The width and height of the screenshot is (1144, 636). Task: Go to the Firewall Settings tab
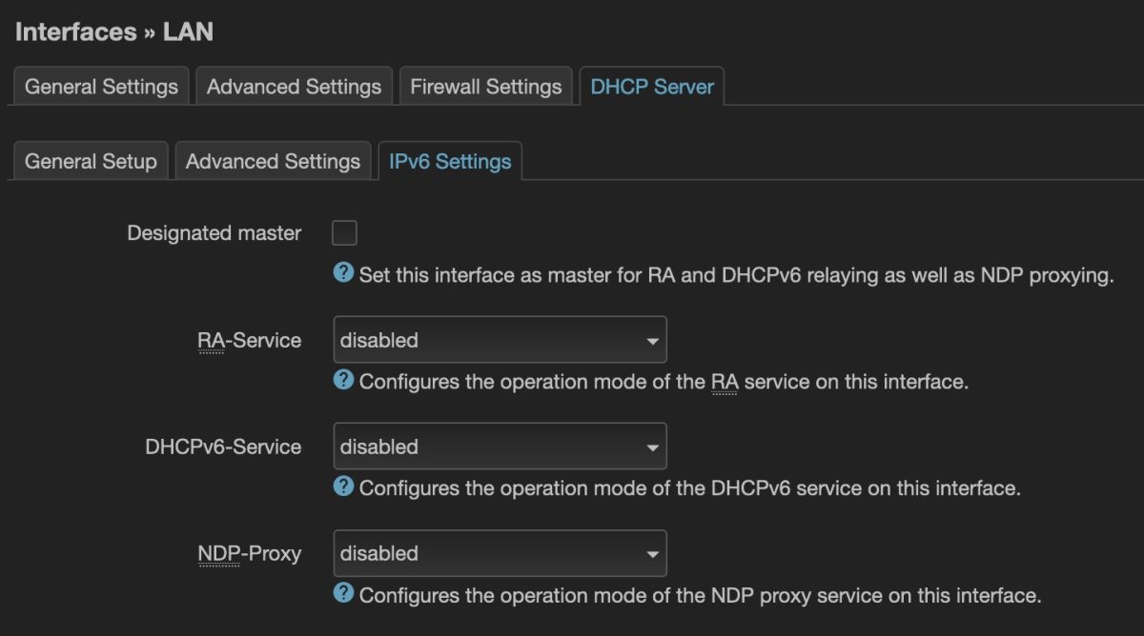[485, 87]
